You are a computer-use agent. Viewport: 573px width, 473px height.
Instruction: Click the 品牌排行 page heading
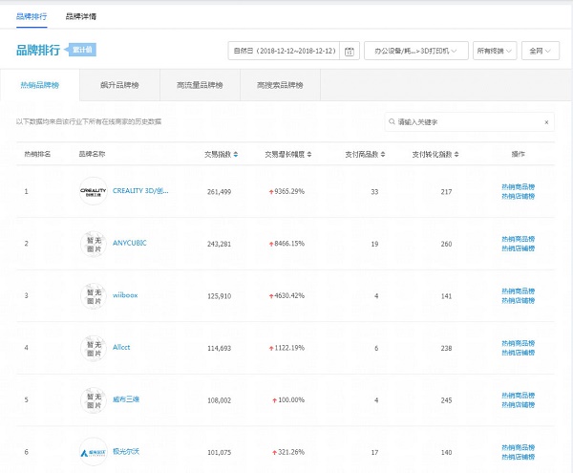tap(38, 50)
